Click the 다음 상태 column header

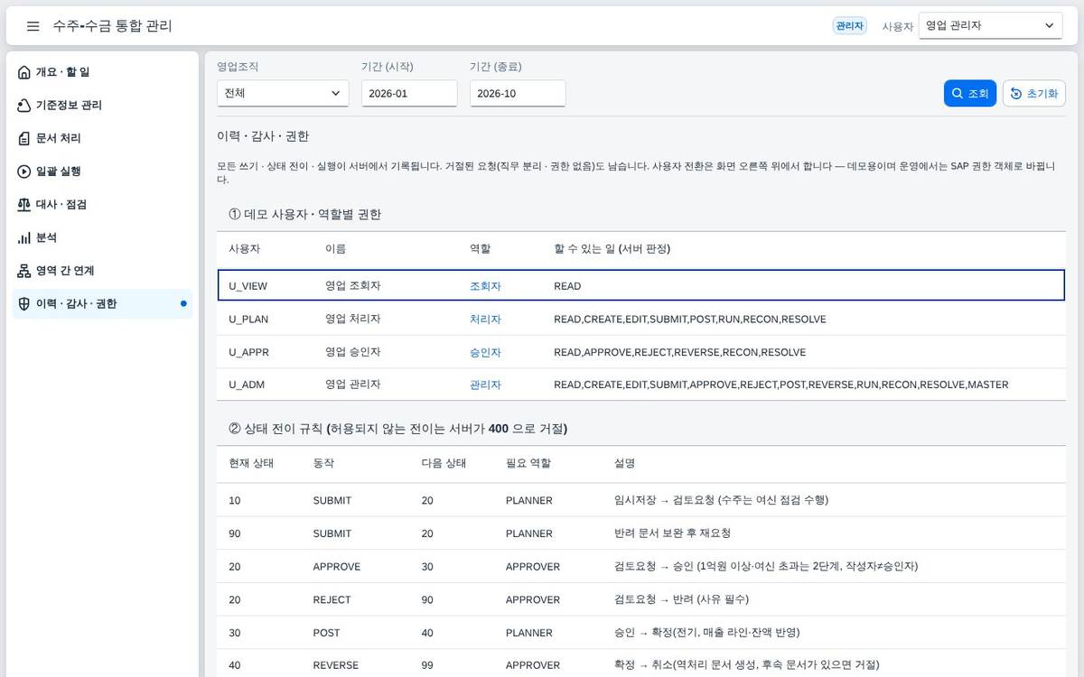[x=444, y=462]
